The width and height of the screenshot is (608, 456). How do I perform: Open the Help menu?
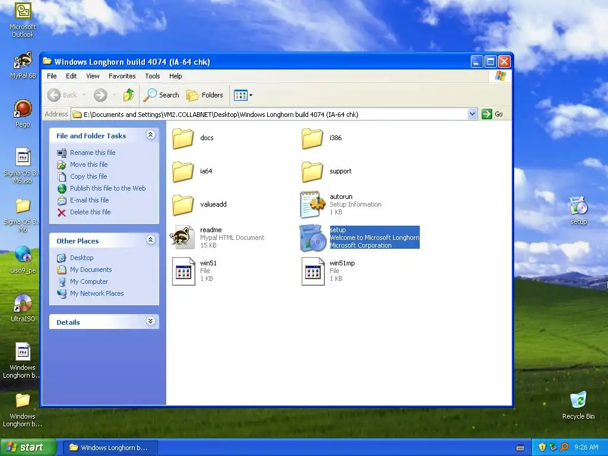coord(175,76)
